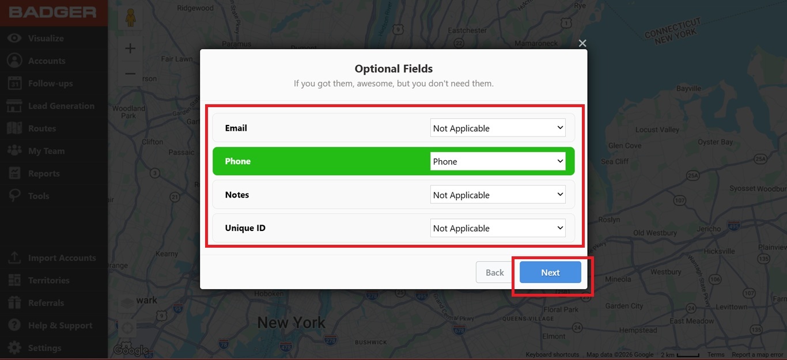
Task: Click the Tools lightbulb icon
Action: point(14,196)
